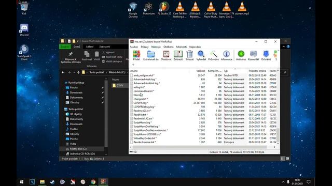
Task: Click the Komentář (Comment) toolbar icon
Action: point(254,55)
